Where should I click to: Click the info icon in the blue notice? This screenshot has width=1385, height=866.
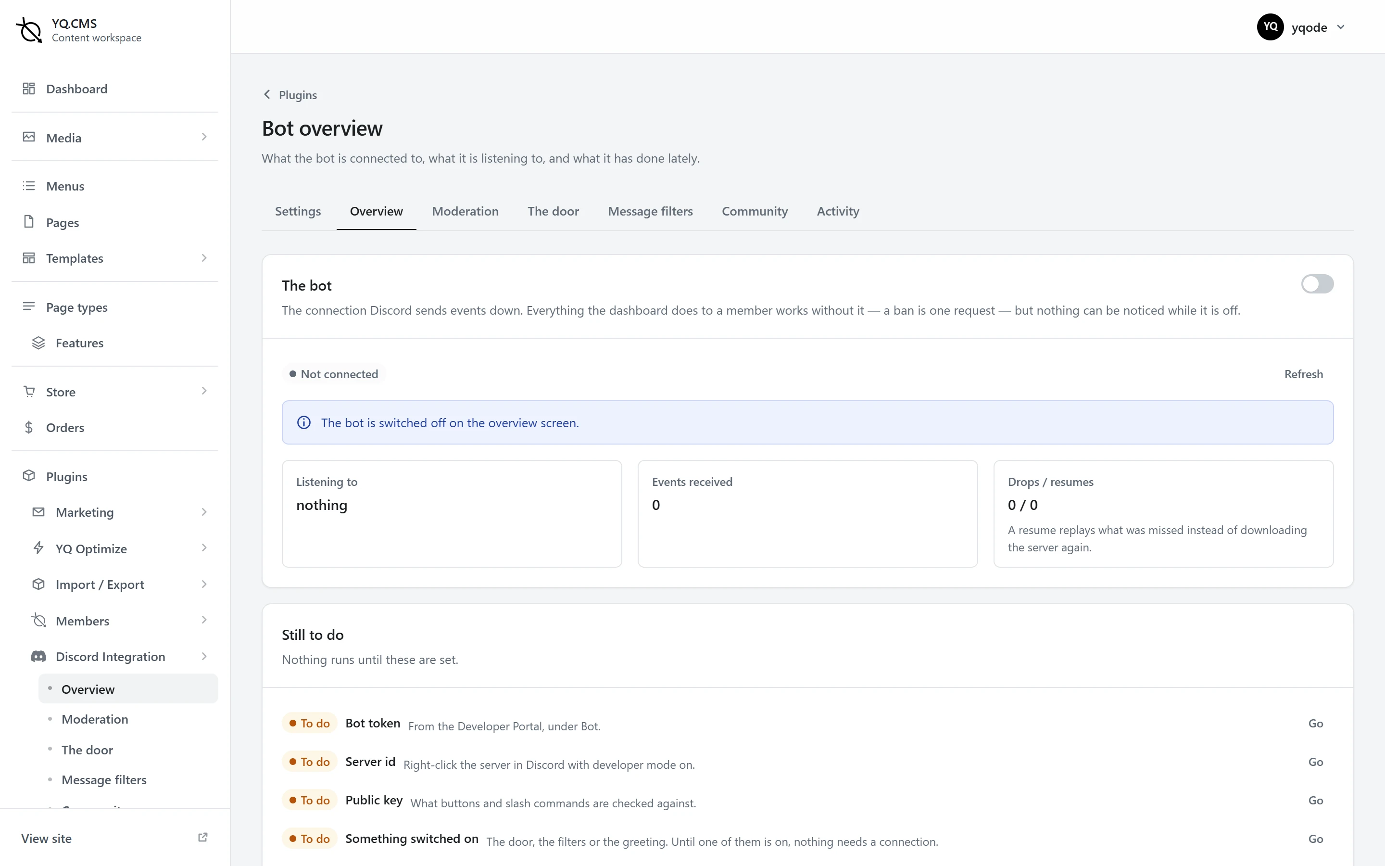[x=304, y=423]
